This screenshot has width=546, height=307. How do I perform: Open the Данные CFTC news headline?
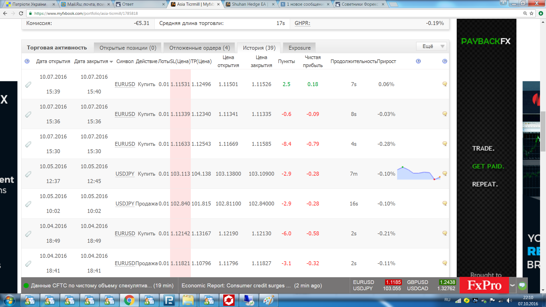pyautogui.click(x=102, y=285)
